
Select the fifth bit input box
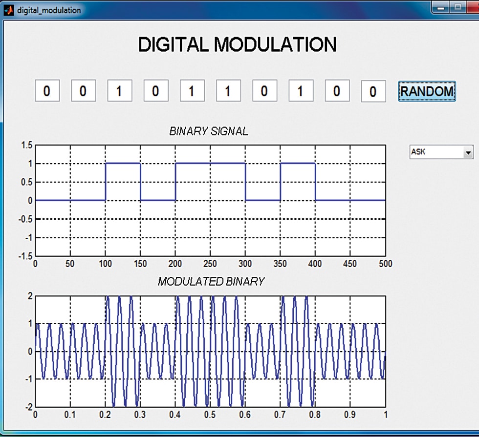[192, 91]
